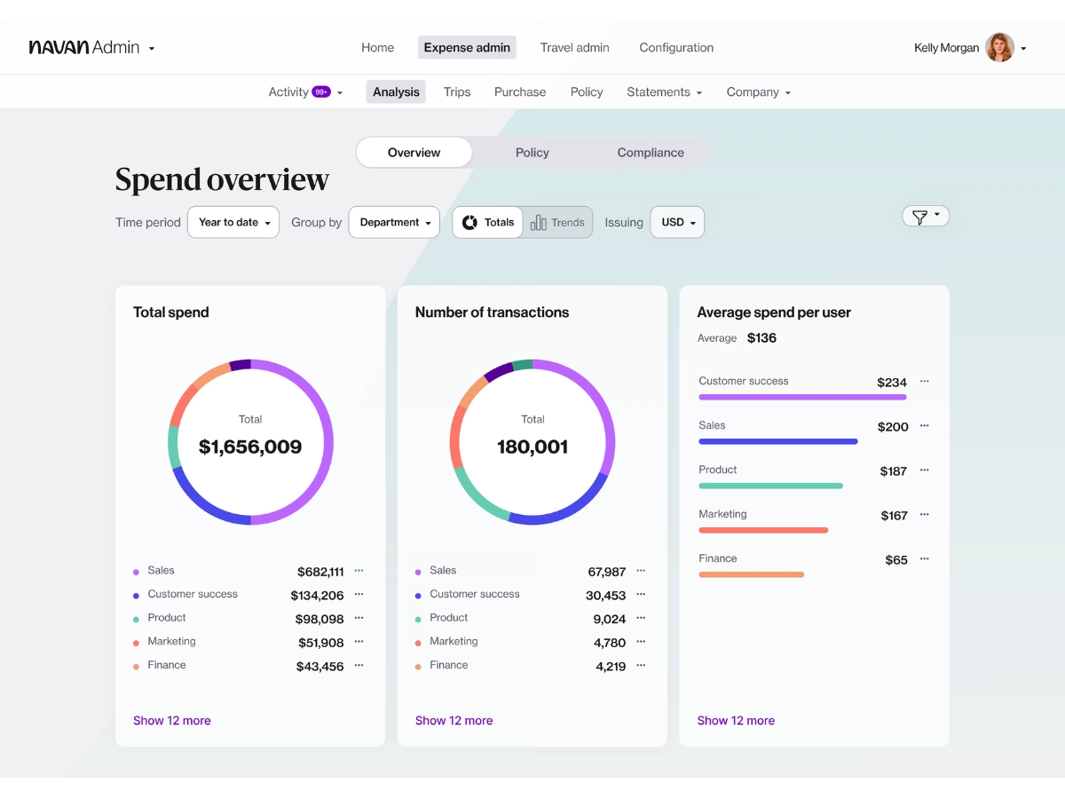Open options for Customer success $234 average
The image size is (1065, 799).
[x=924, y=381]
